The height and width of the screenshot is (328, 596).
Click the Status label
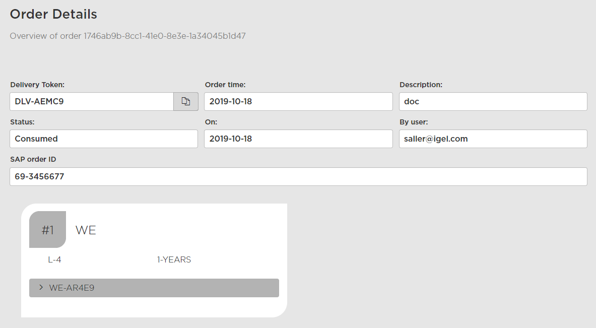click(x=22, y=122)
